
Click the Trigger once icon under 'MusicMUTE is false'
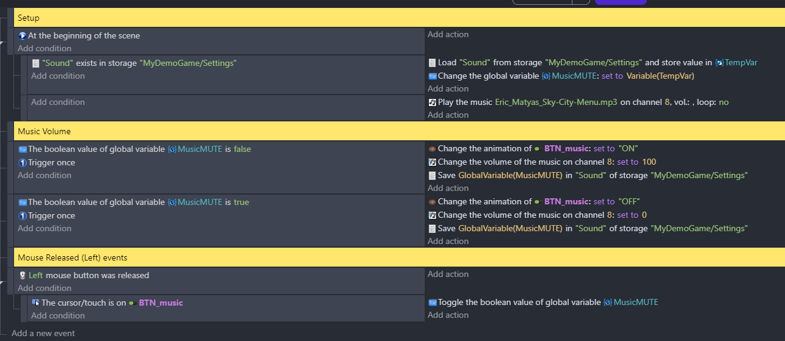click(22, 163)
